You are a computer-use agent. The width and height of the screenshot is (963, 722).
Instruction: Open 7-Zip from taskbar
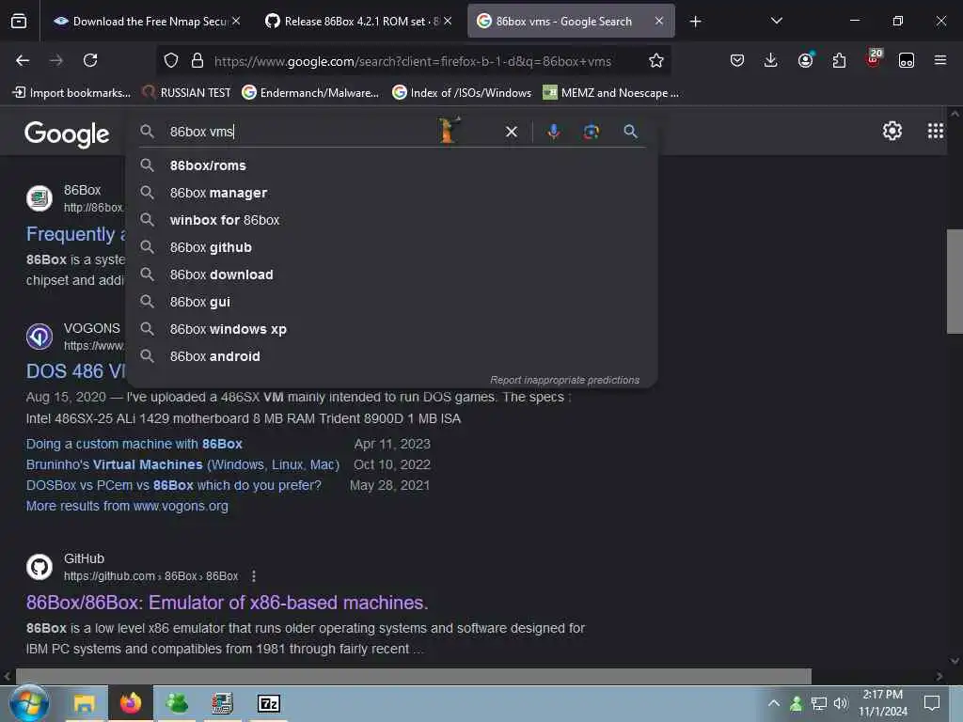[268, 703]
